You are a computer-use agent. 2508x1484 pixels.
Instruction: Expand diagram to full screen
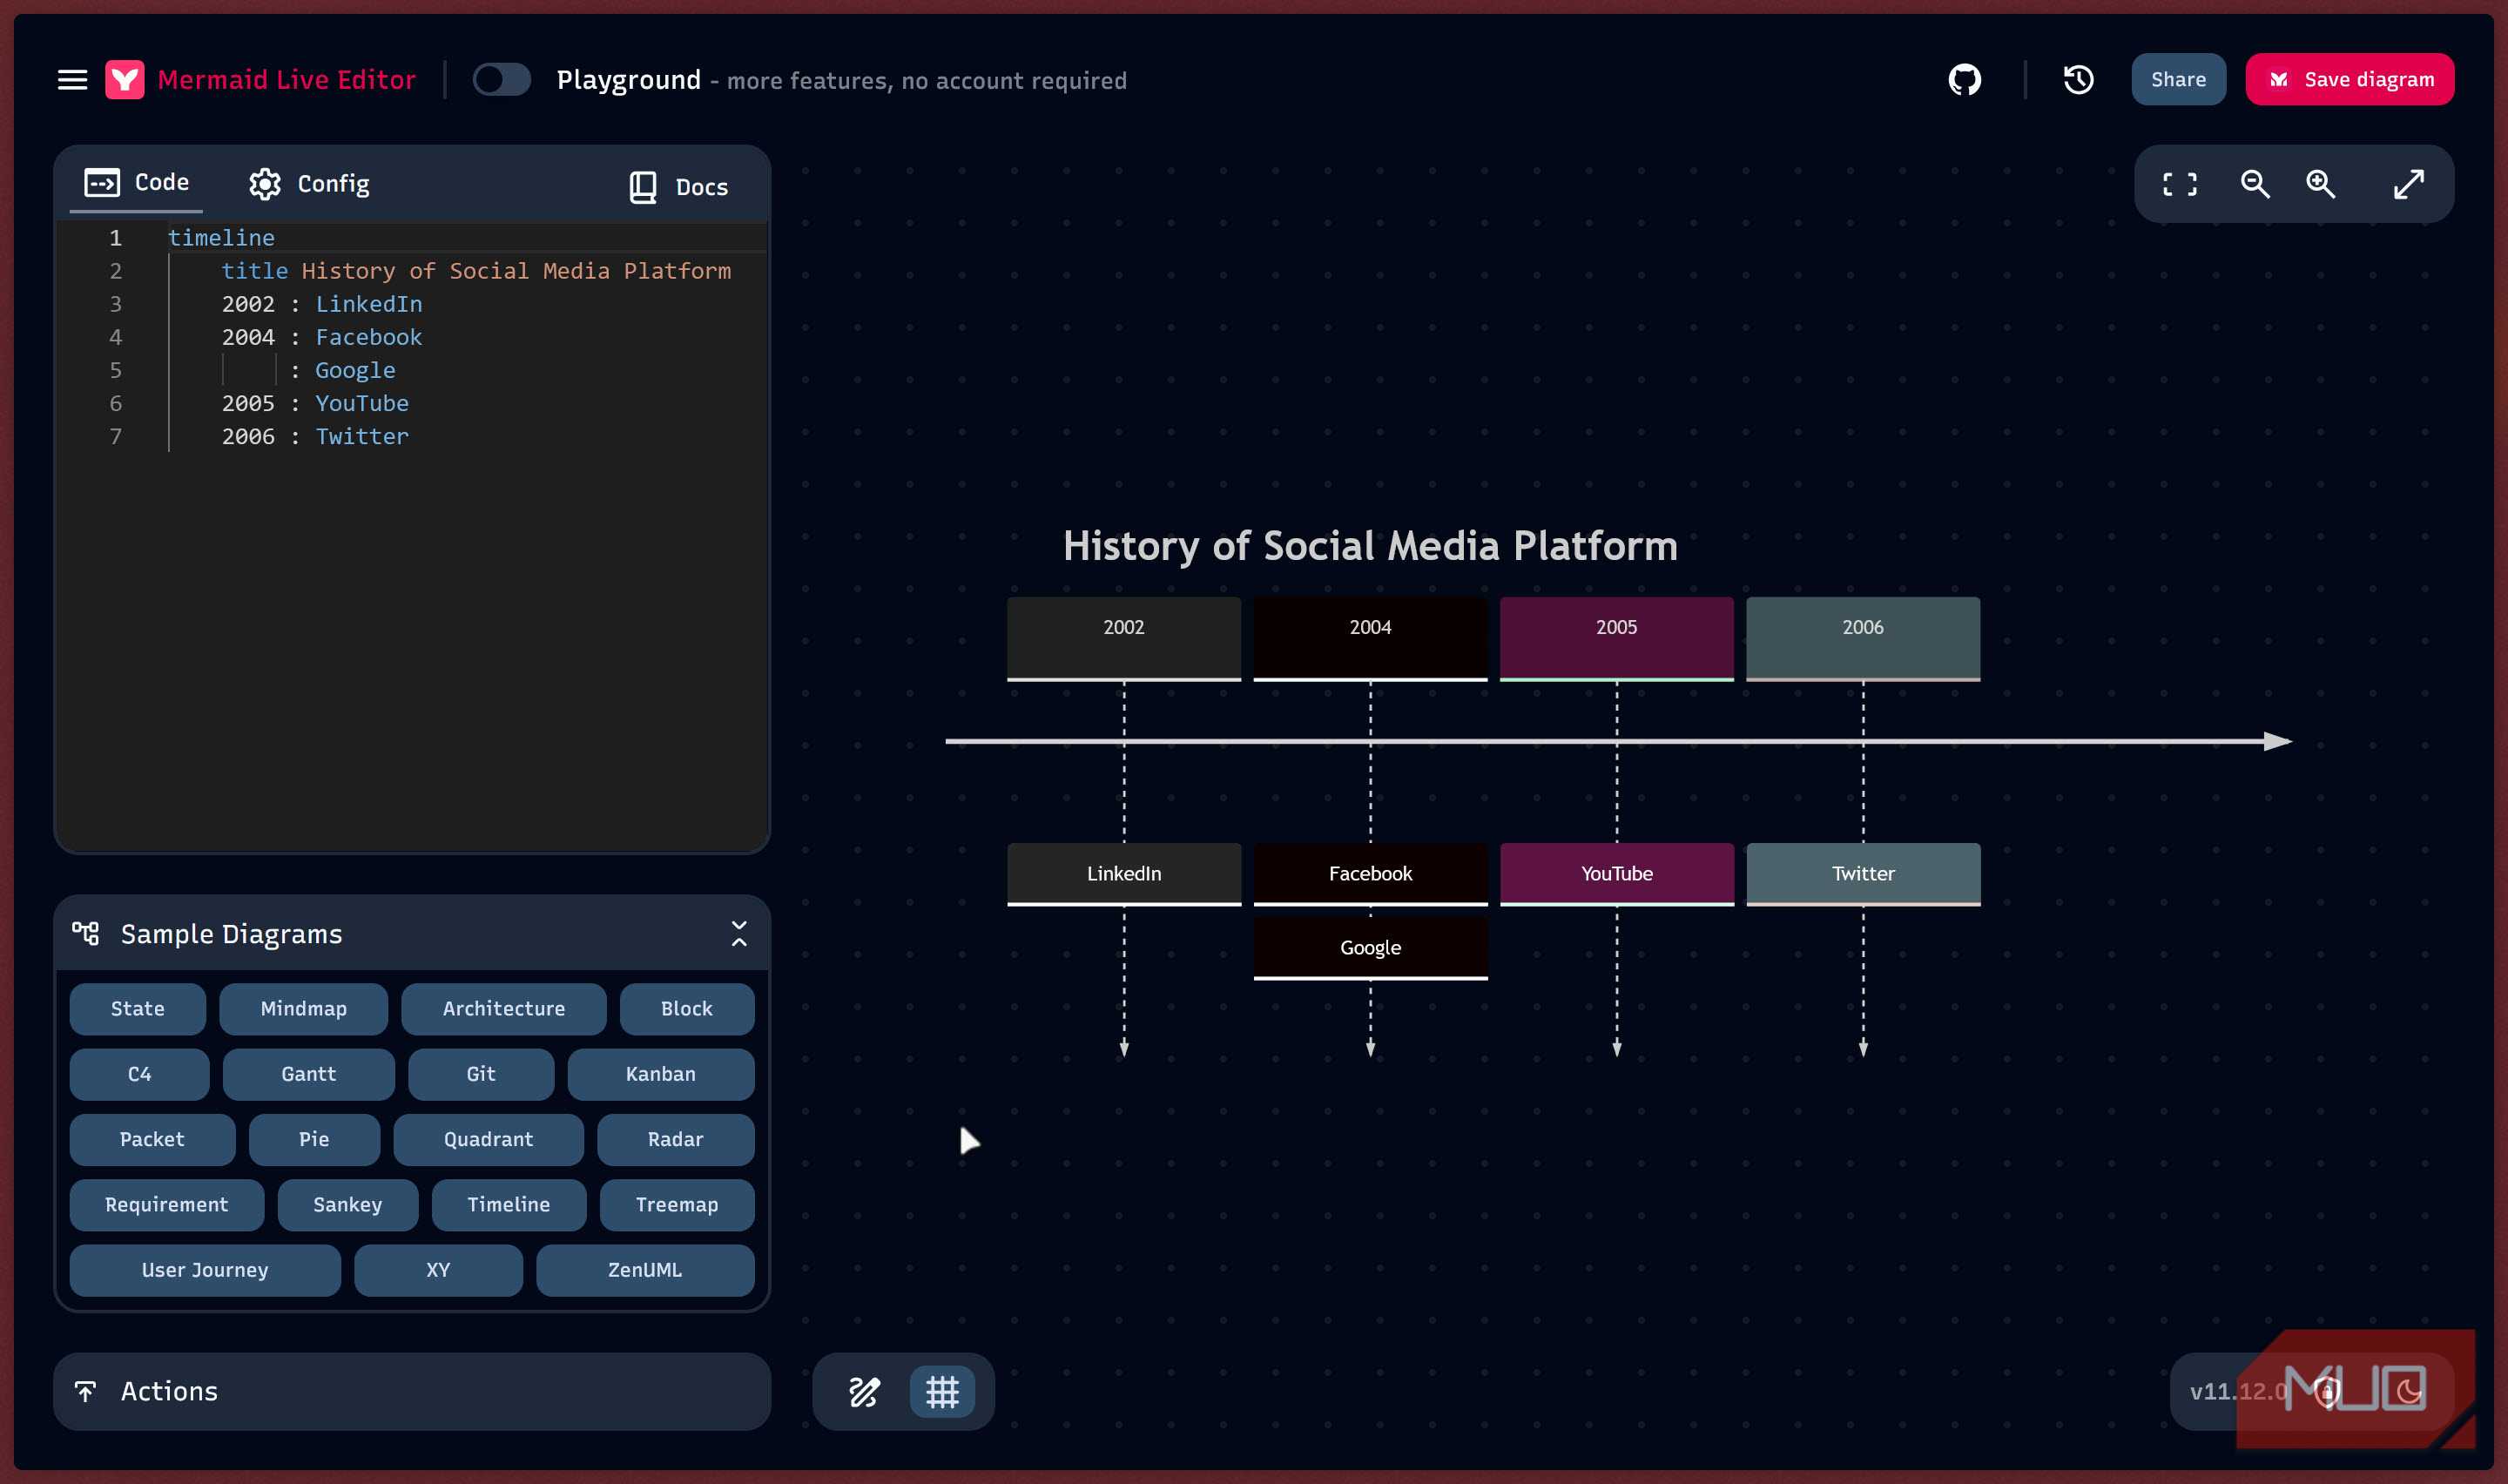(x=2409, y=184)
